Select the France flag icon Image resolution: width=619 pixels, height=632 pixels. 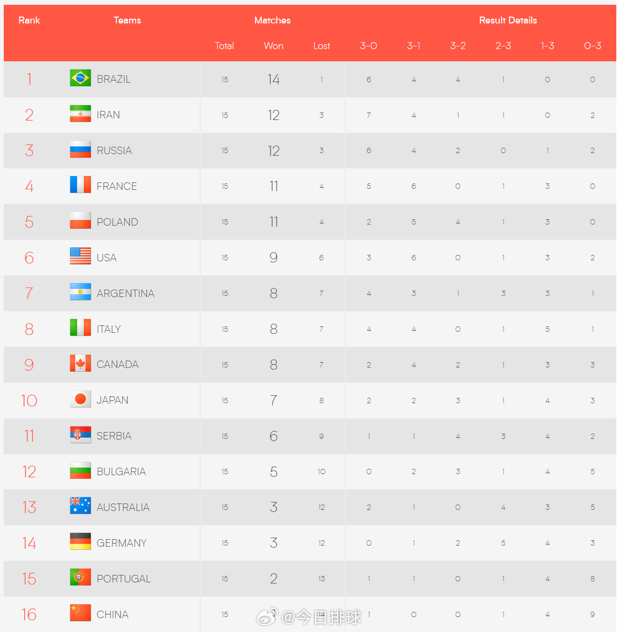click(x=80, y=185)
